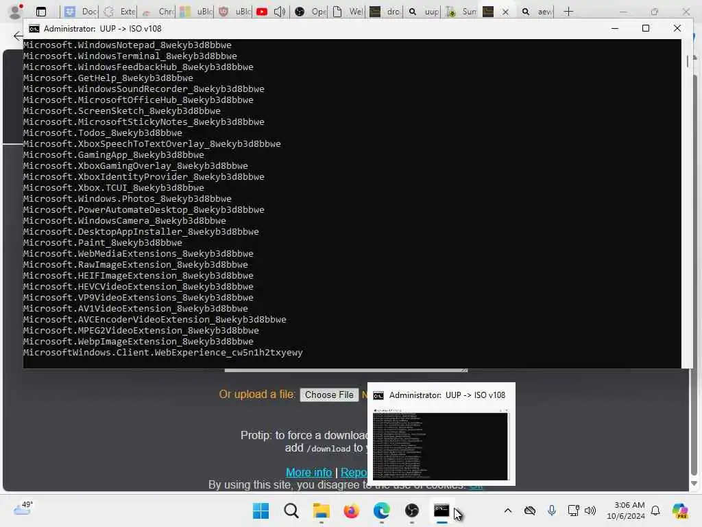
Task: Switch to the Chr browser tab
Action: pyautogui.click(x=158, y=12)
